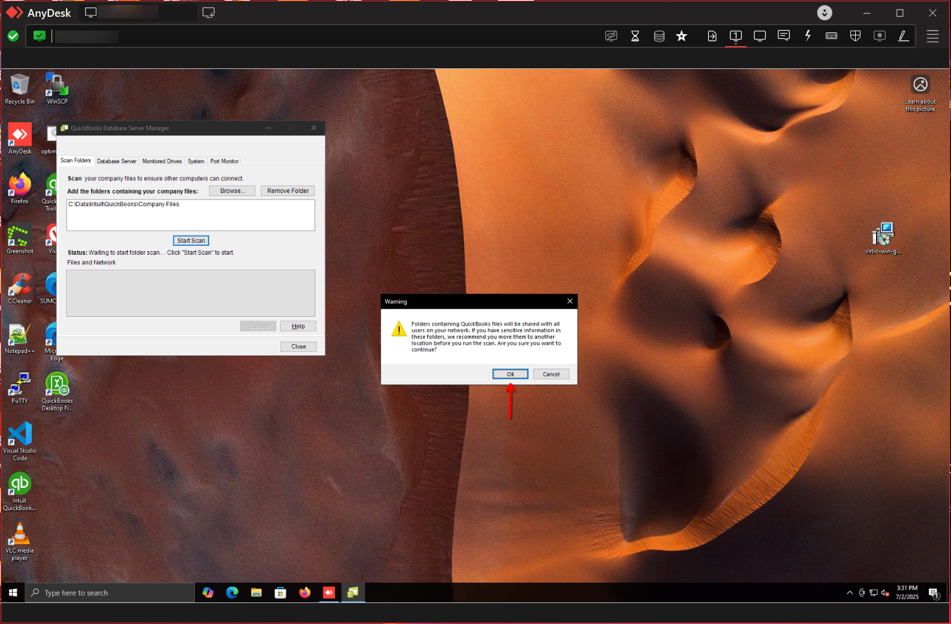Add a new AnyDesk session tab
This screenshot has height=624, width=951.
(209, 13)
